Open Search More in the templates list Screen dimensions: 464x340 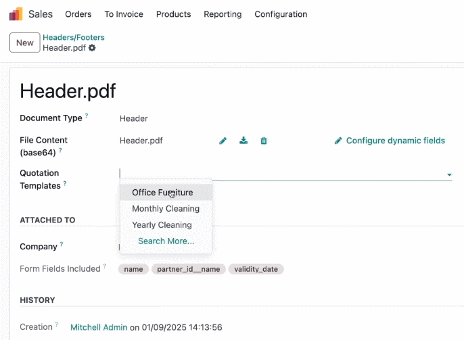(166, 241)
